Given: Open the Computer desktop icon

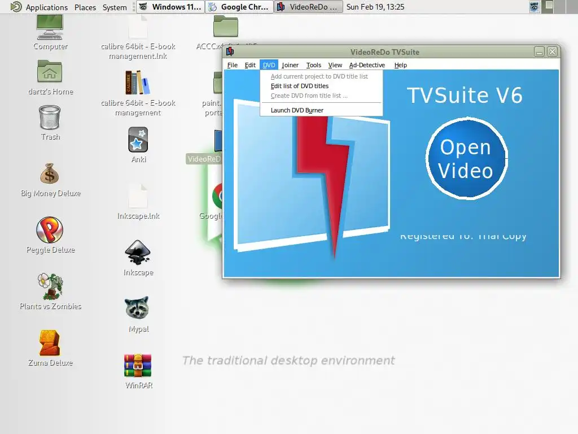Looking at the screenshot, I should pos(50,28).
